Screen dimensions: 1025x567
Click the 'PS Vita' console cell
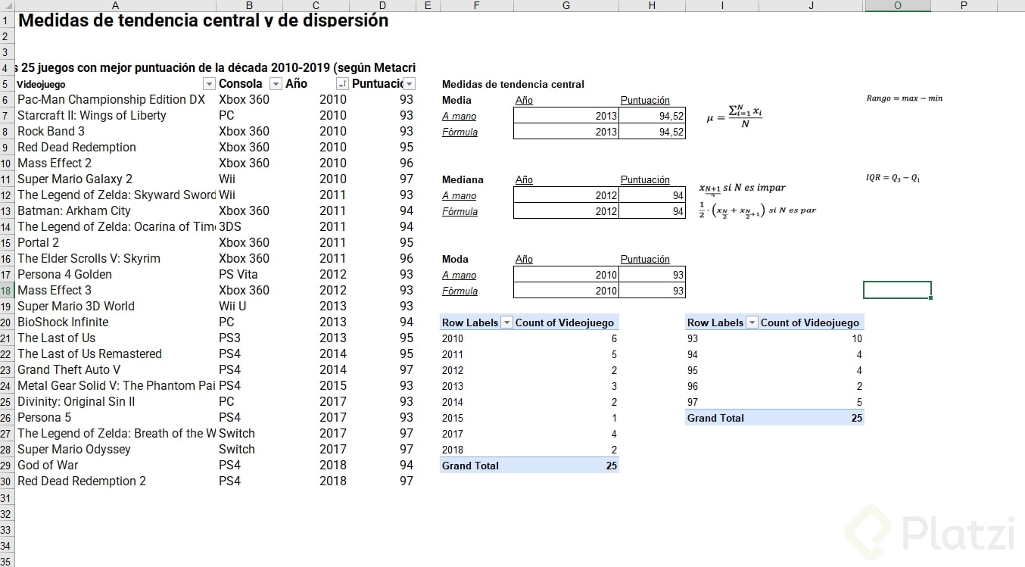[249, 274]
